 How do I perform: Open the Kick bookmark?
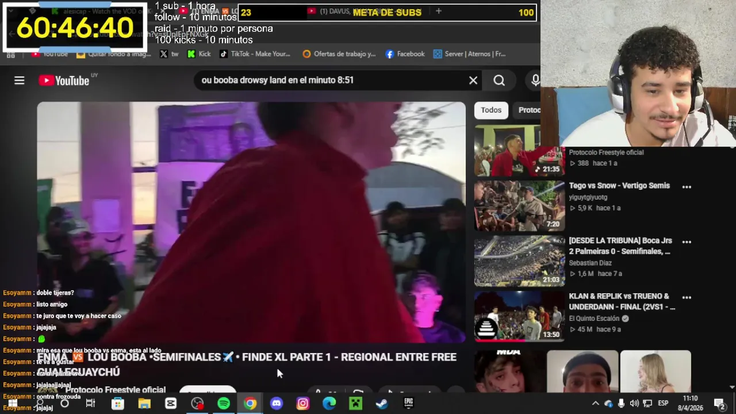click(200, 54)
